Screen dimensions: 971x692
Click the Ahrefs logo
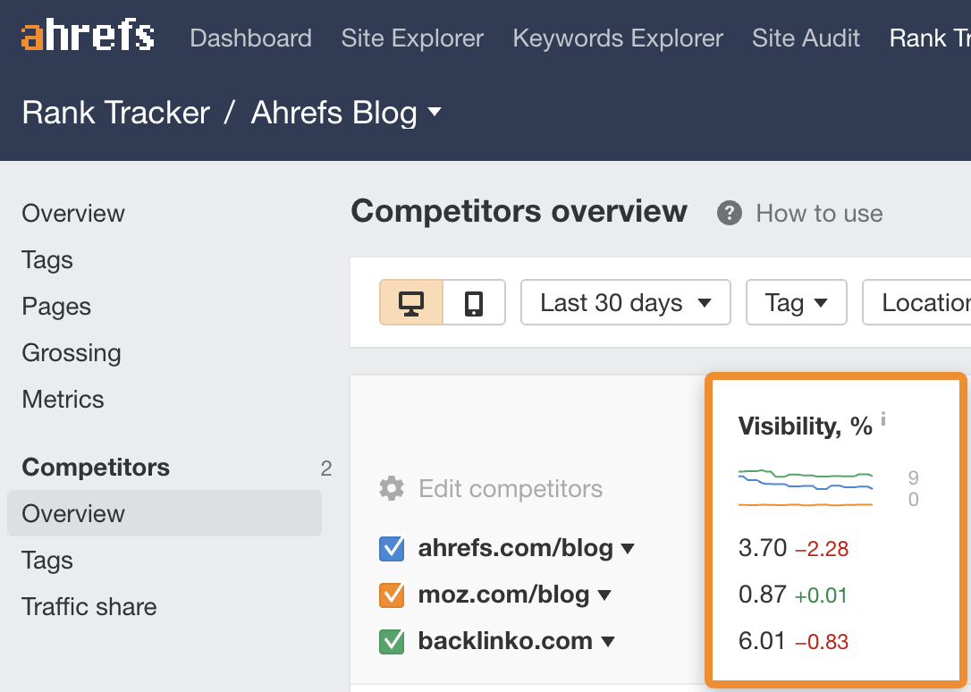pos(88,37)
